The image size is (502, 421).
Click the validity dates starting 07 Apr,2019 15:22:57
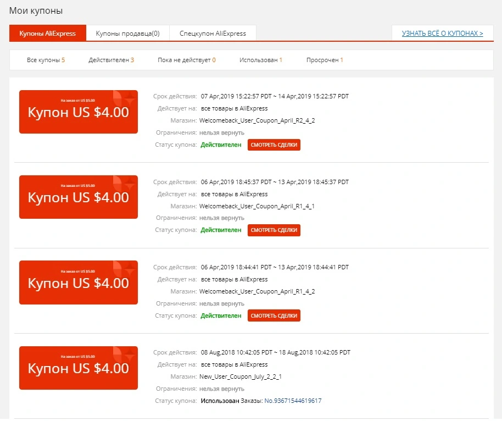275,96
